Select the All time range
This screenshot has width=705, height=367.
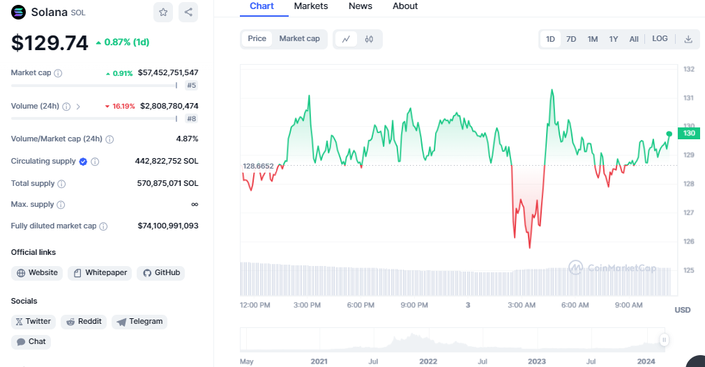634,39
